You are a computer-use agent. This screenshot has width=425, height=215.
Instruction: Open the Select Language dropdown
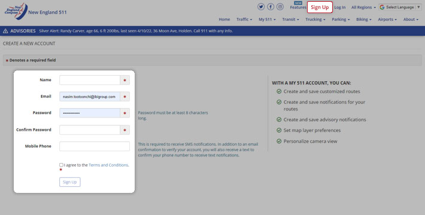pyautogui.click(x=400, y=7)
